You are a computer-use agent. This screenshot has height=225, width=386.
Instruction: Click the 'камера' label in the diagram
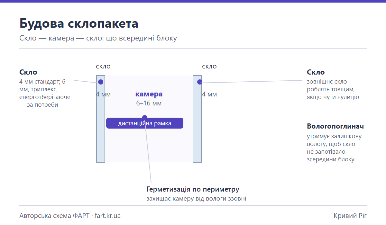click(x=149, y=94)
